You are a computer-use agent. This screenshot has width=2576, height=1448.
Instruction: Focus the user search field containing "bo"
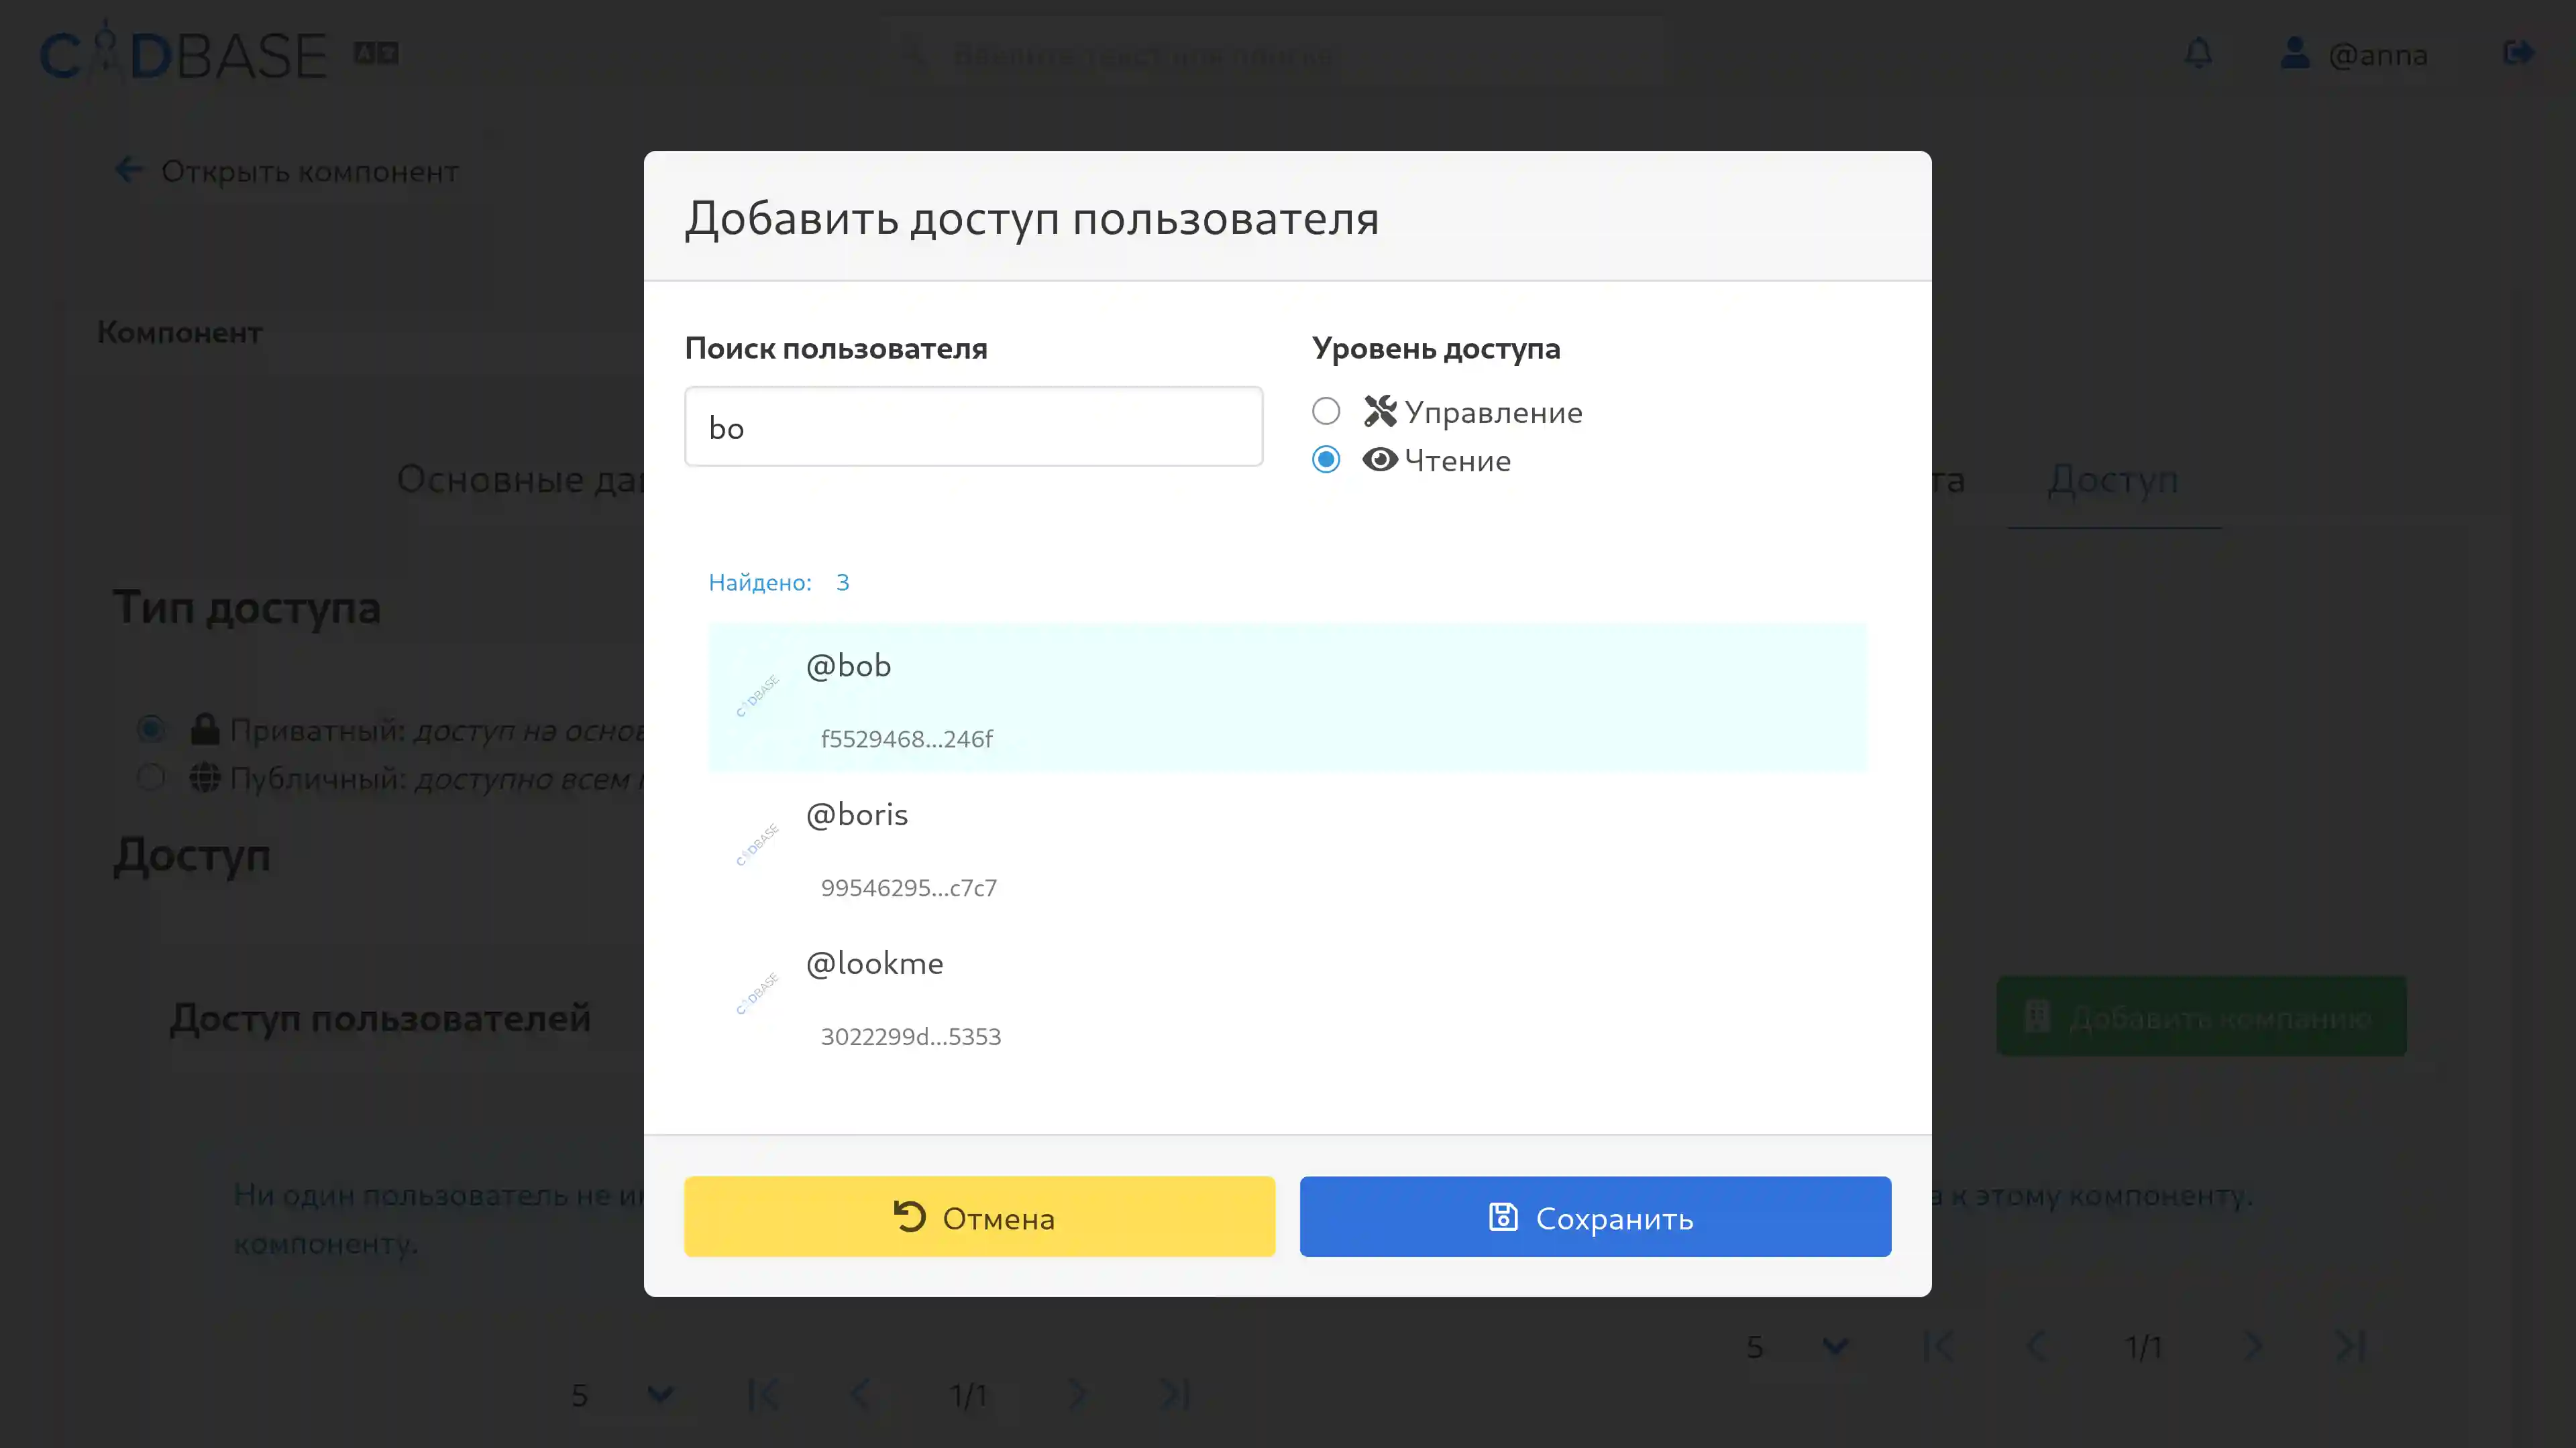pyautogui.click(x=973, y=427)
